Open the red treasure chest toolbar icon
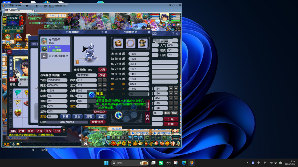 113,144
